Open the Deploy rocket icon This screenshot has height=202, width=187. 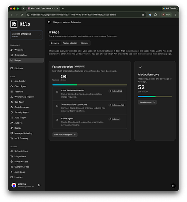11,128
